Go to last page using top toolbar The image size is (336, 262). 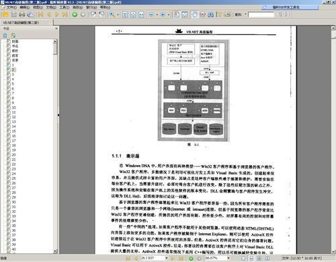[65, 15]
